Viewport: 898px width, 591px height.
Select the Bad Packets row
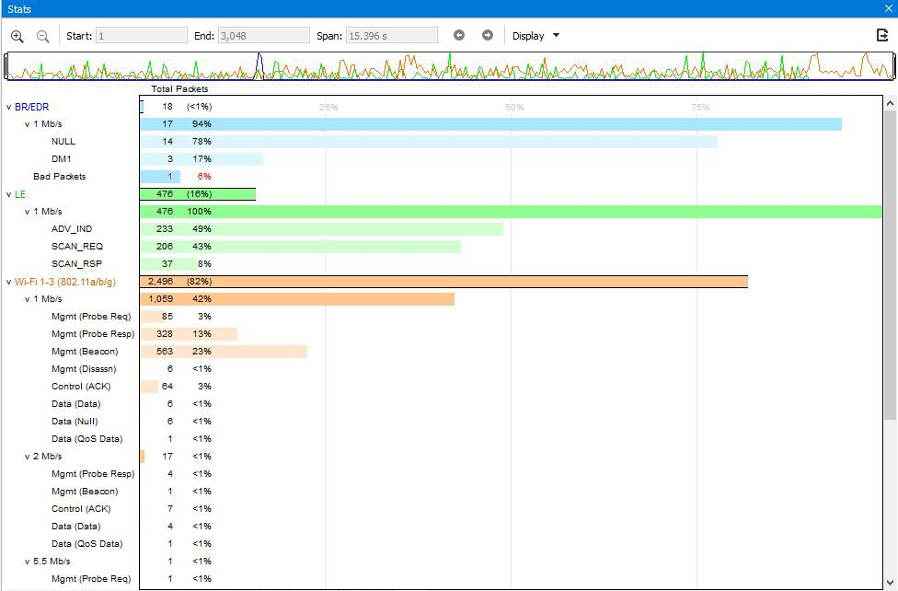[x=60, y=177]
